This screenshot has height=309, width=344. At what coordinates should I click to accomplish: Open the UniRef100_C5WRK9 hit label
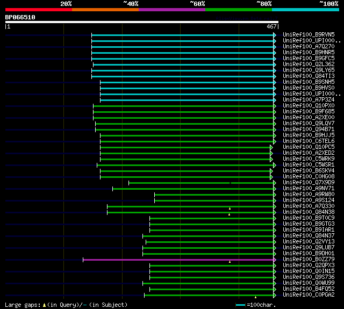tap(309, 159)
